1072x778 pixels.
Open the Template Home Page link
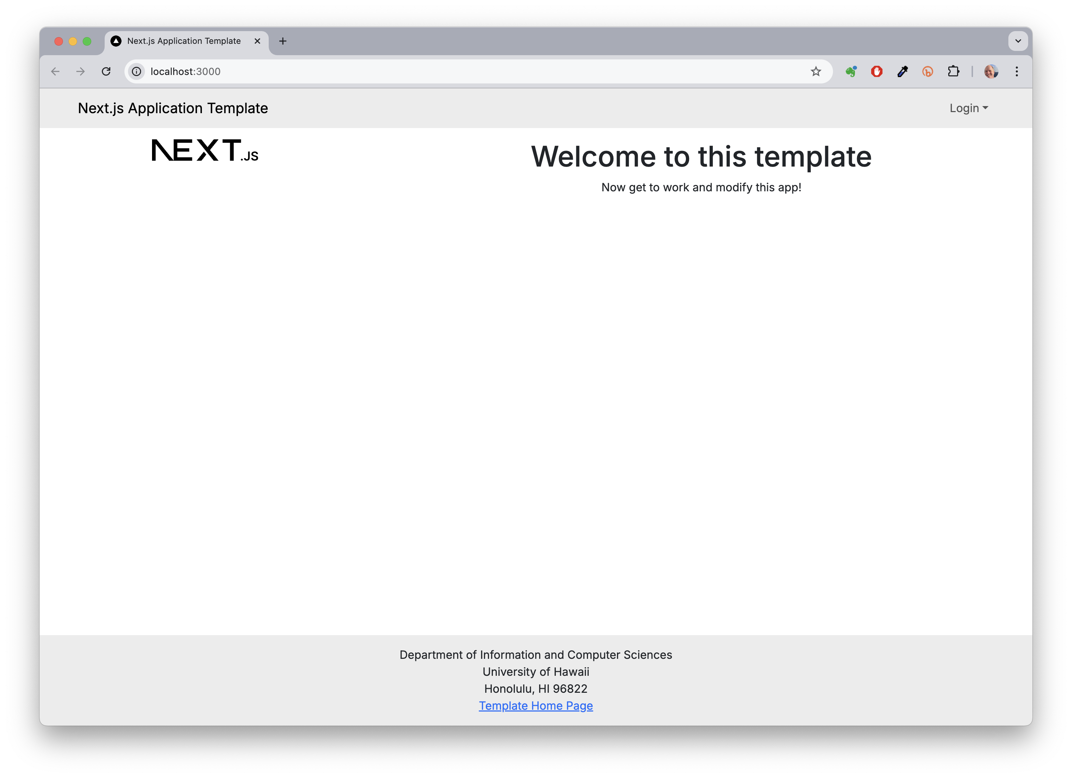coord(536,706)
